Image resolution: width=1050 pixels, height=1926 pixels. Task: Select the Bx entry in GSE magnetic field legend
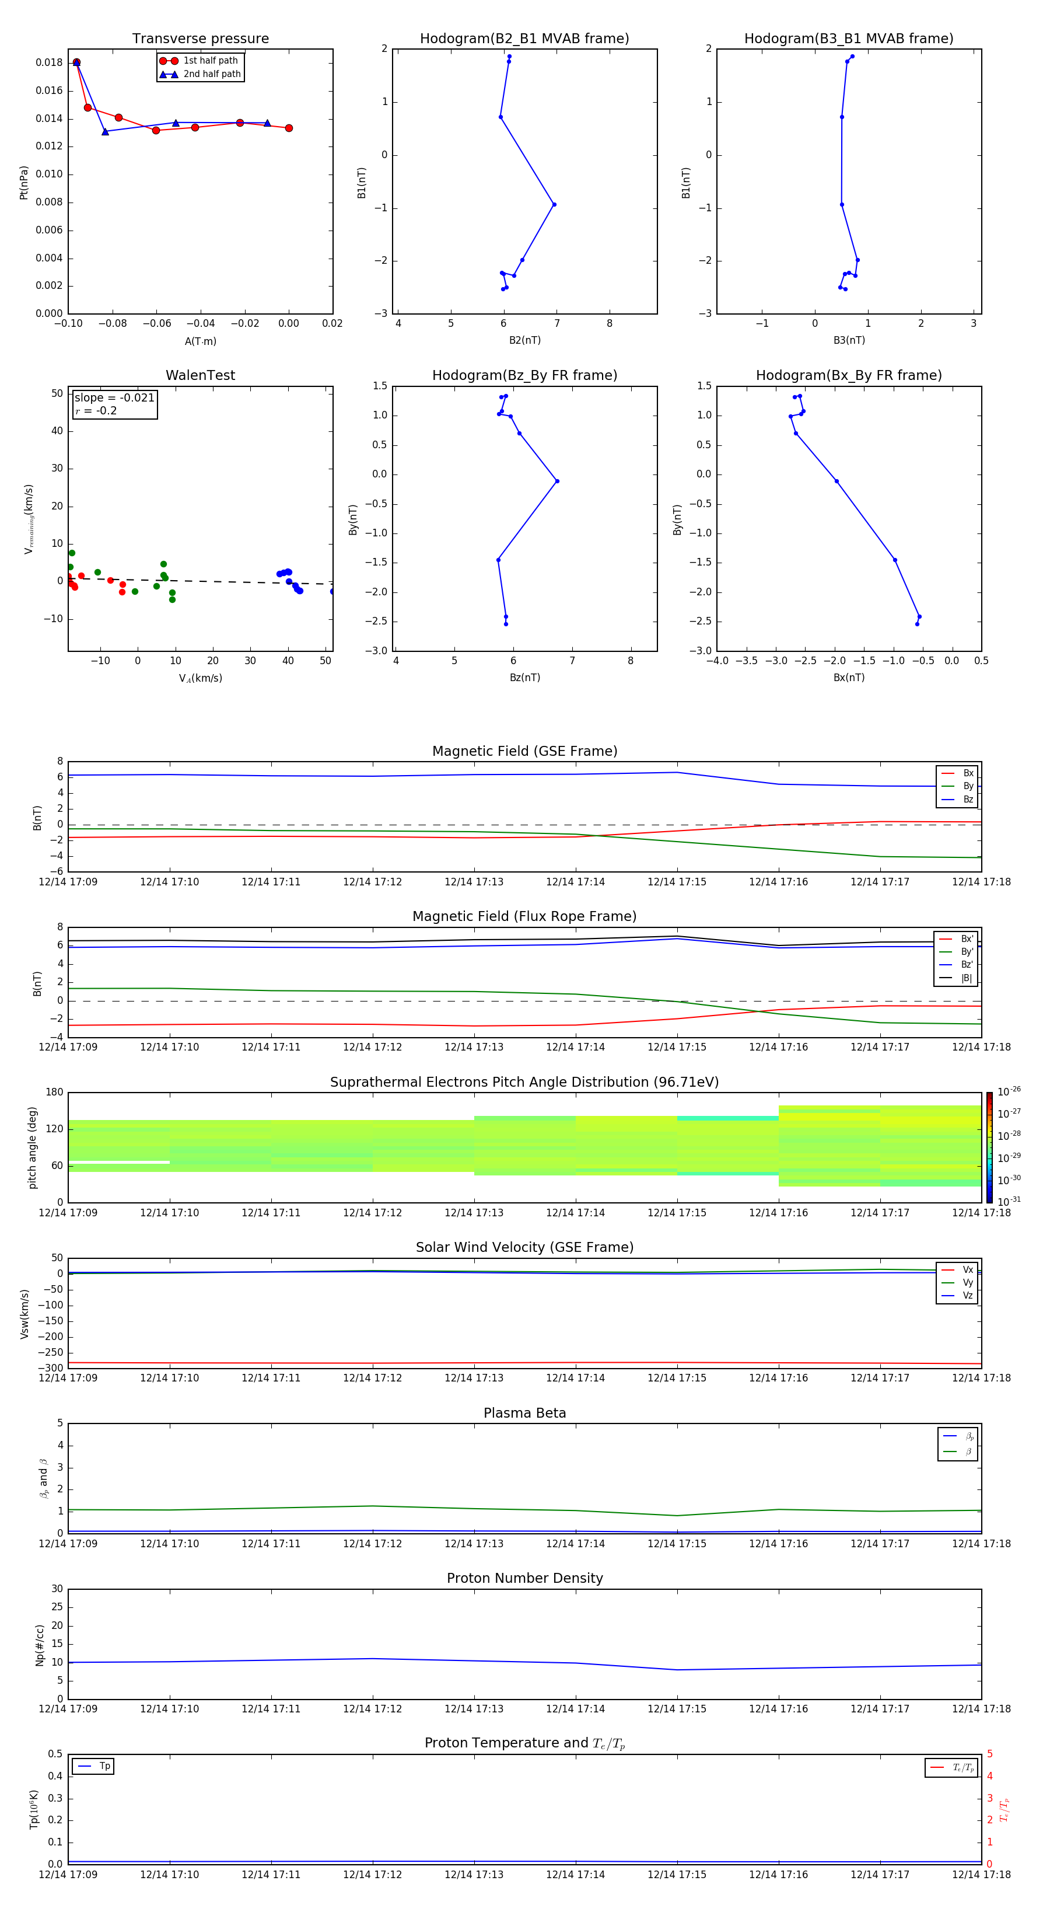957,773
